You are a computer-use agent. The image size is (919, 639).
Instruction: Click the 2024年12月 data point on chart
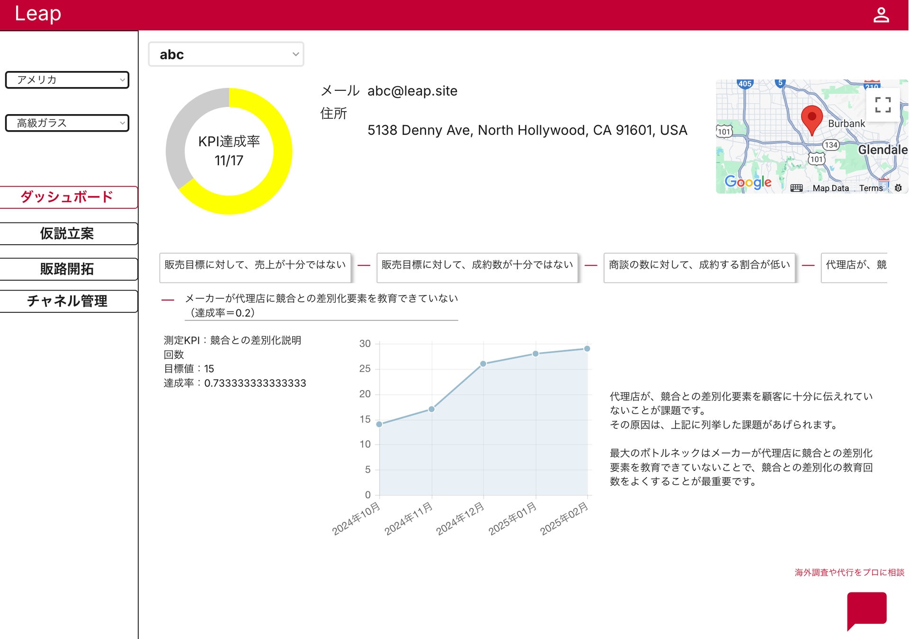483,364
